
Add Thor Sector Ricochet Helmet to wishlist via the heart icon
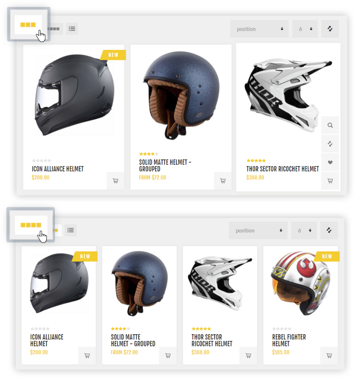tap(330, 162)
